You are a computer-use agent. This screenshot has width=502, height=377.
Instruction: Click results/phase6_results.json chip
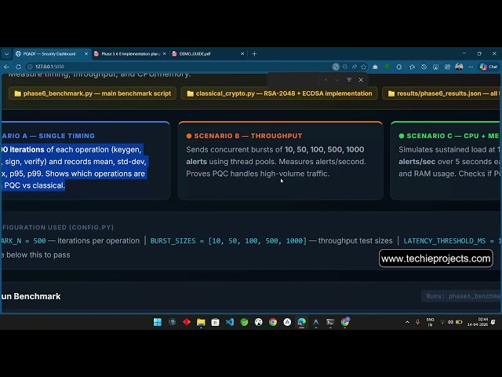click(442, 93)
